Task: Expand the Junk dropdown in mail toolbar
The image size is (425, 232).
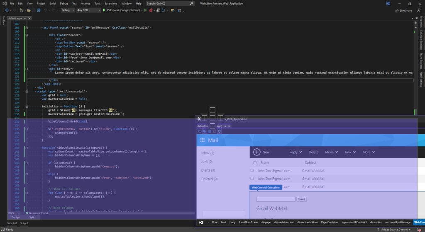Action: 354,152
